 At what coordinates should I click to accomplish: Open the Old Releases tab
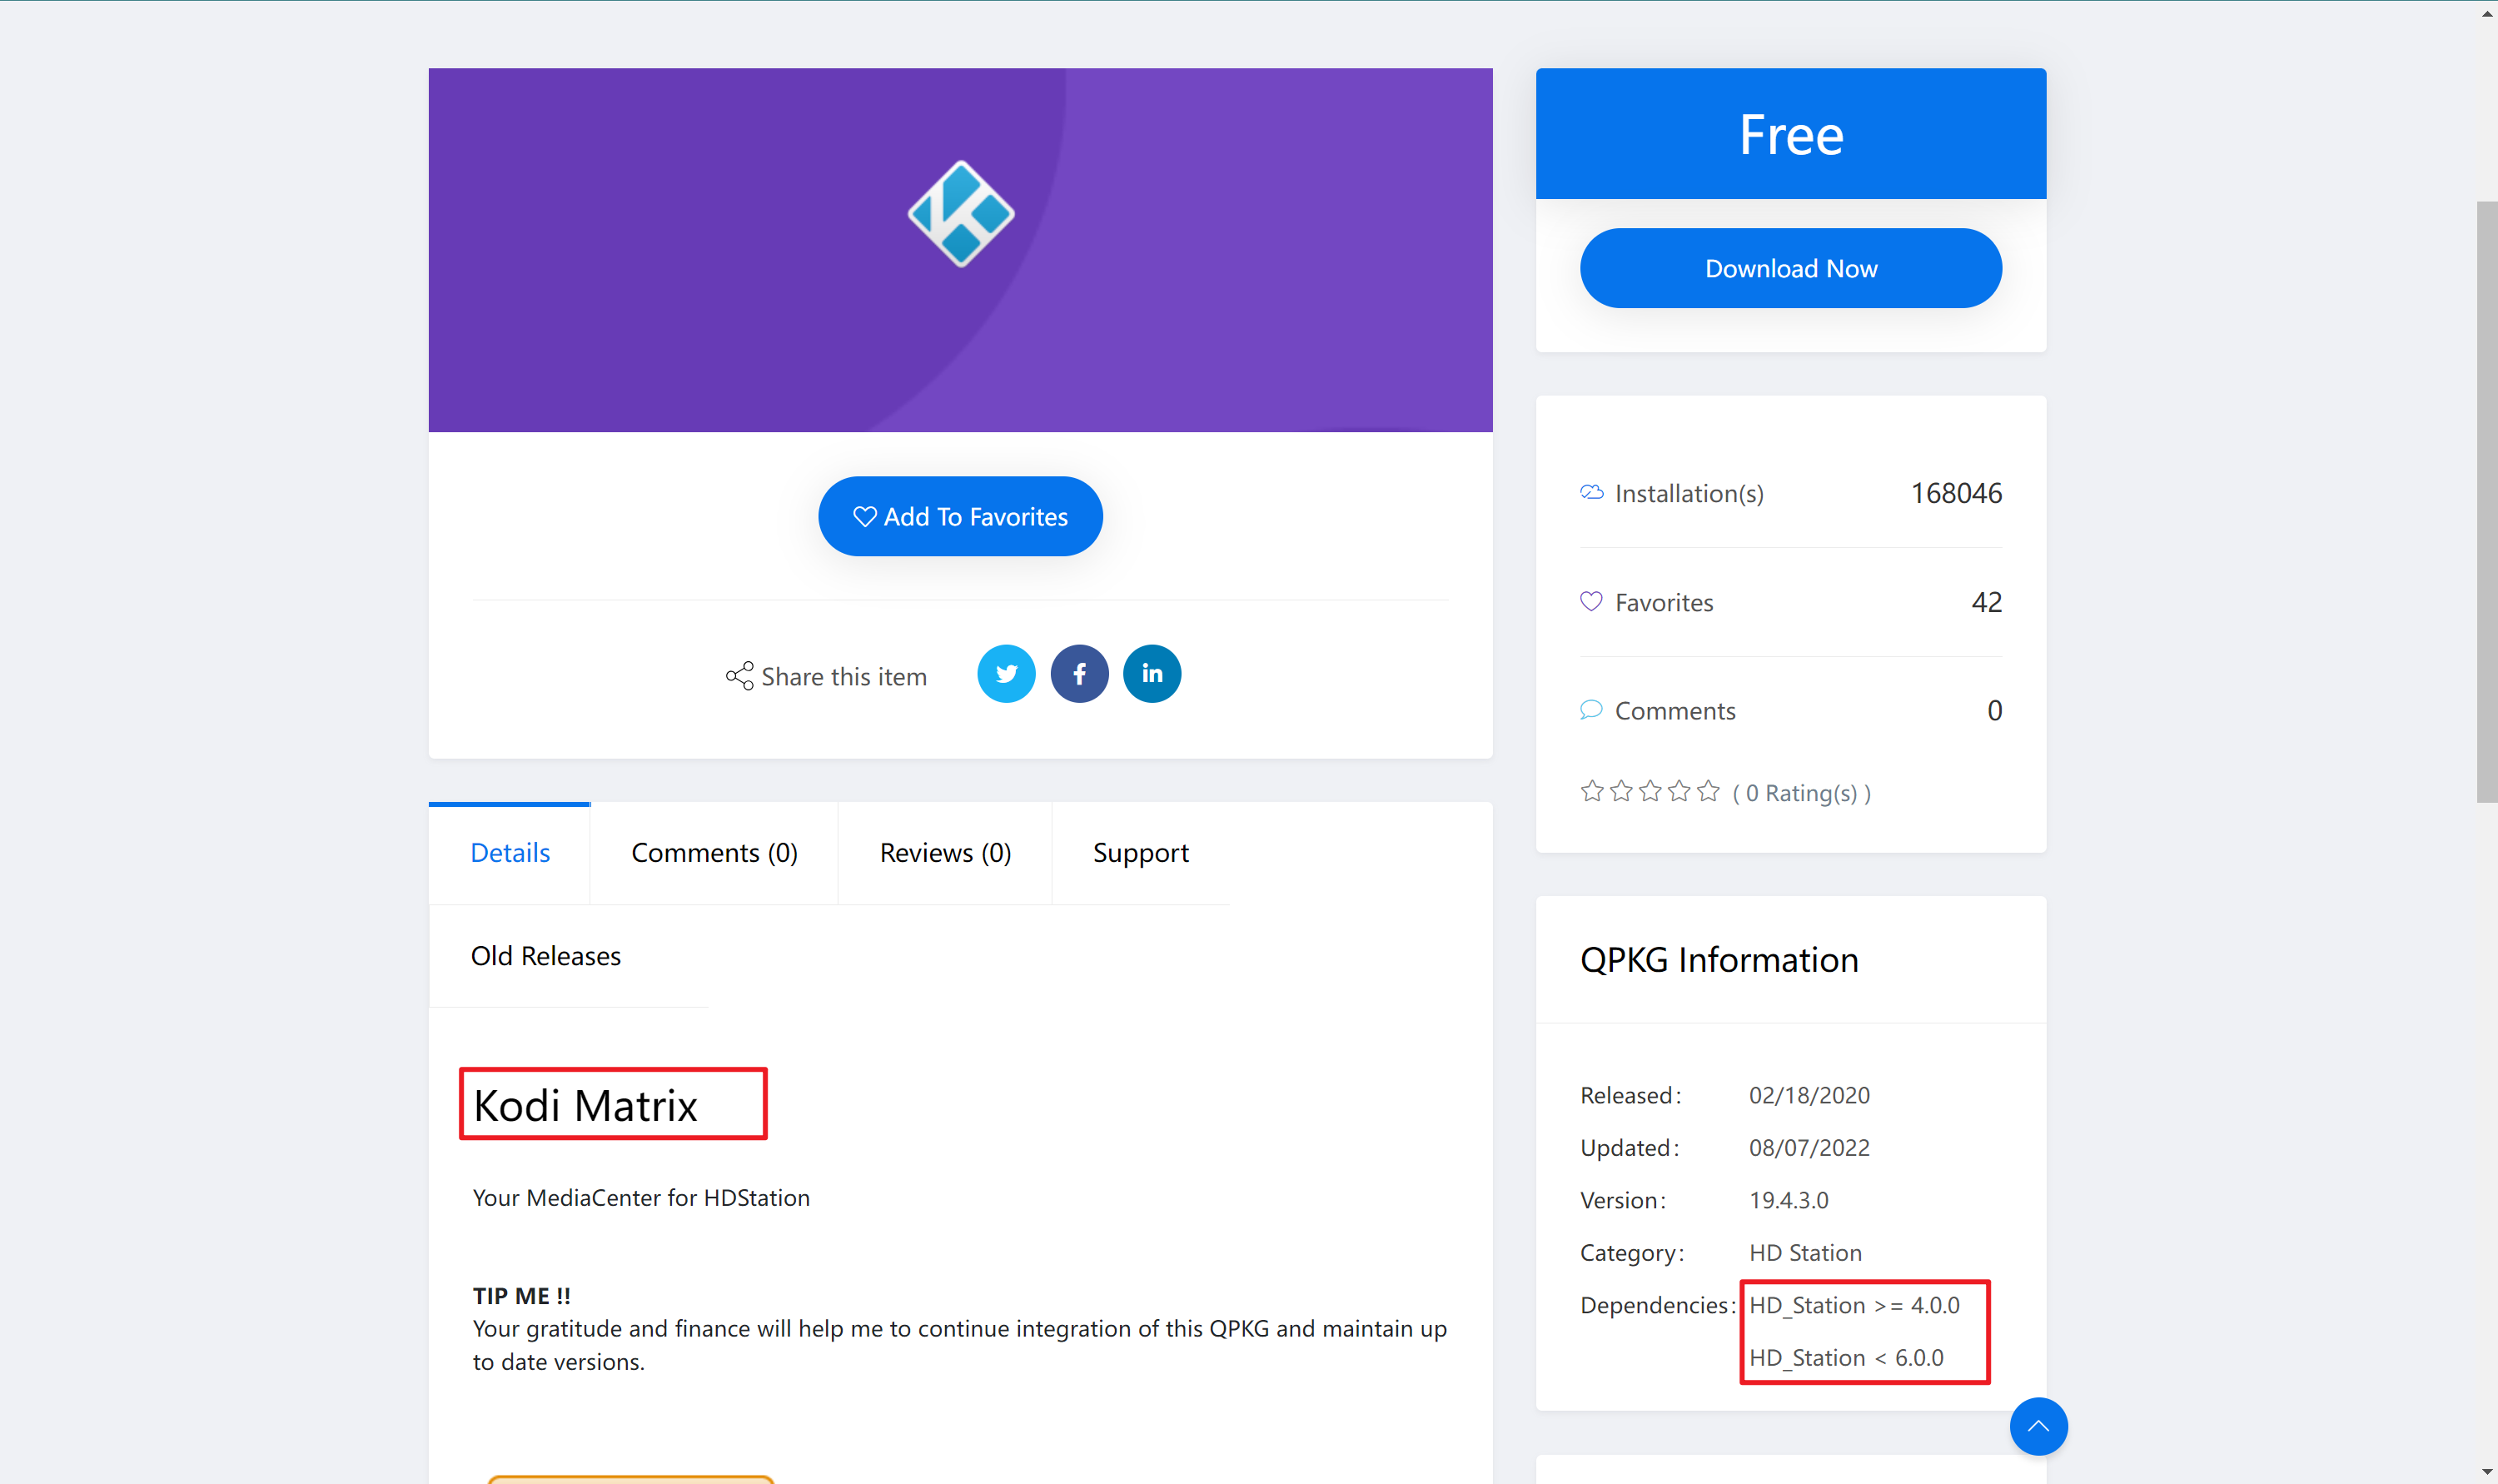point(545,956)
